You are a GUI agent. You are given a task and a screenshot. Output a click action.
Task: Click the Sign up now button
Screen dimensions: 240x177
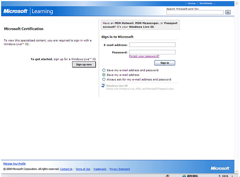84,65
